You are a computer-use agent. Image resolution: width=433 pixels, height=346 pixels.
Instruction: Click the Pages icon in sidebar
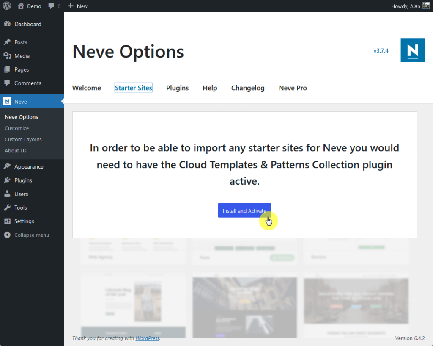tap(8, 69)
